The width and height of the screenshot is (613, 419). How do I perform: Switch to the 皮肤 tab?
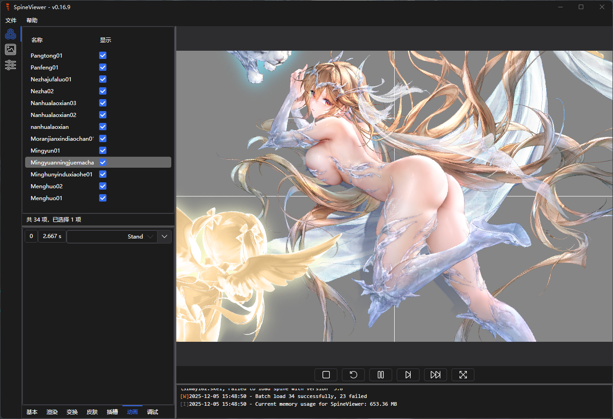pos(92,412)
